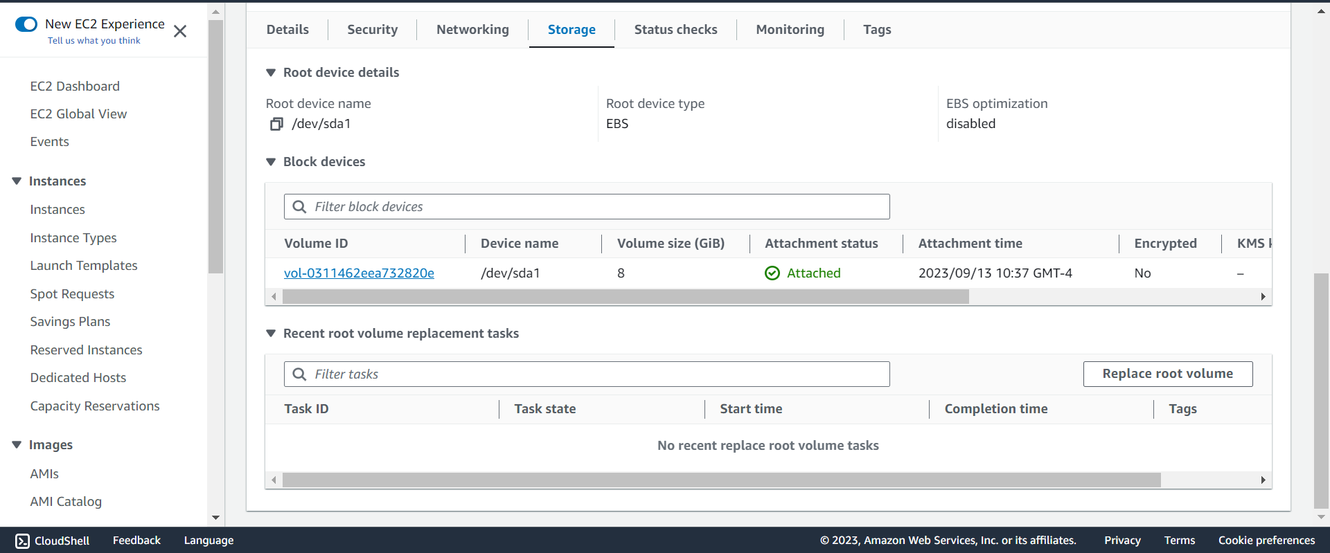Collapse Recent root volume replacement tasks section
This screenshot has height=553, width=1330.
pos(271,334)
